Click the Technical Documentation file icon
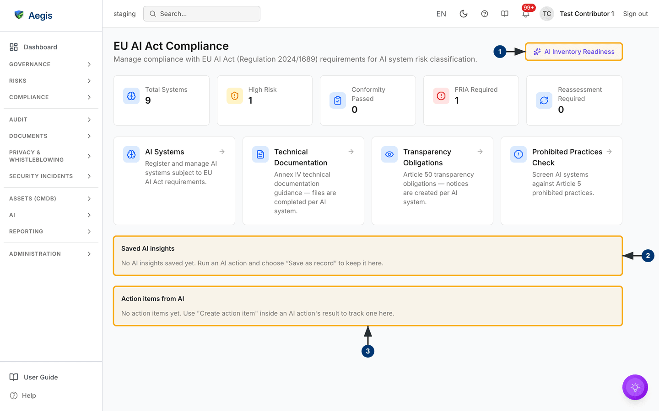 click(x=260, y=154)
